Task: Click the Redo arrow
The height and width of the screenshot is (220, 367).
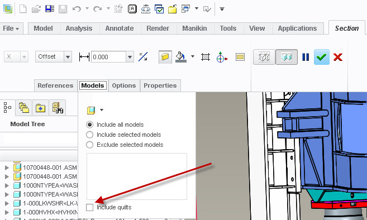Action: click(x=97, y=9)
